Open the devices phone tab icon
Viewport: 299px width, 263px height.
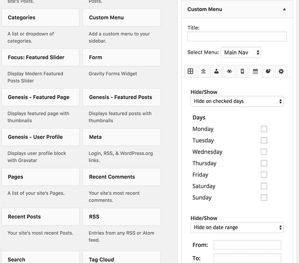click(242, 72)
